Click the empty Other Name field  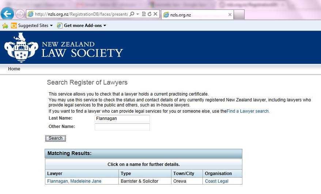click(122, 127)
